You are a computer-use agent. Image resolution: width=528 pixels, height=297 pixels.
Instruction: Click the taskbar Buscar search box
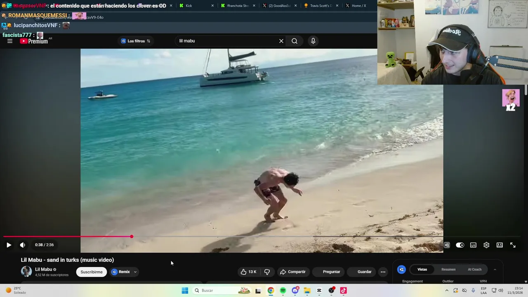[x=222, y=290]
